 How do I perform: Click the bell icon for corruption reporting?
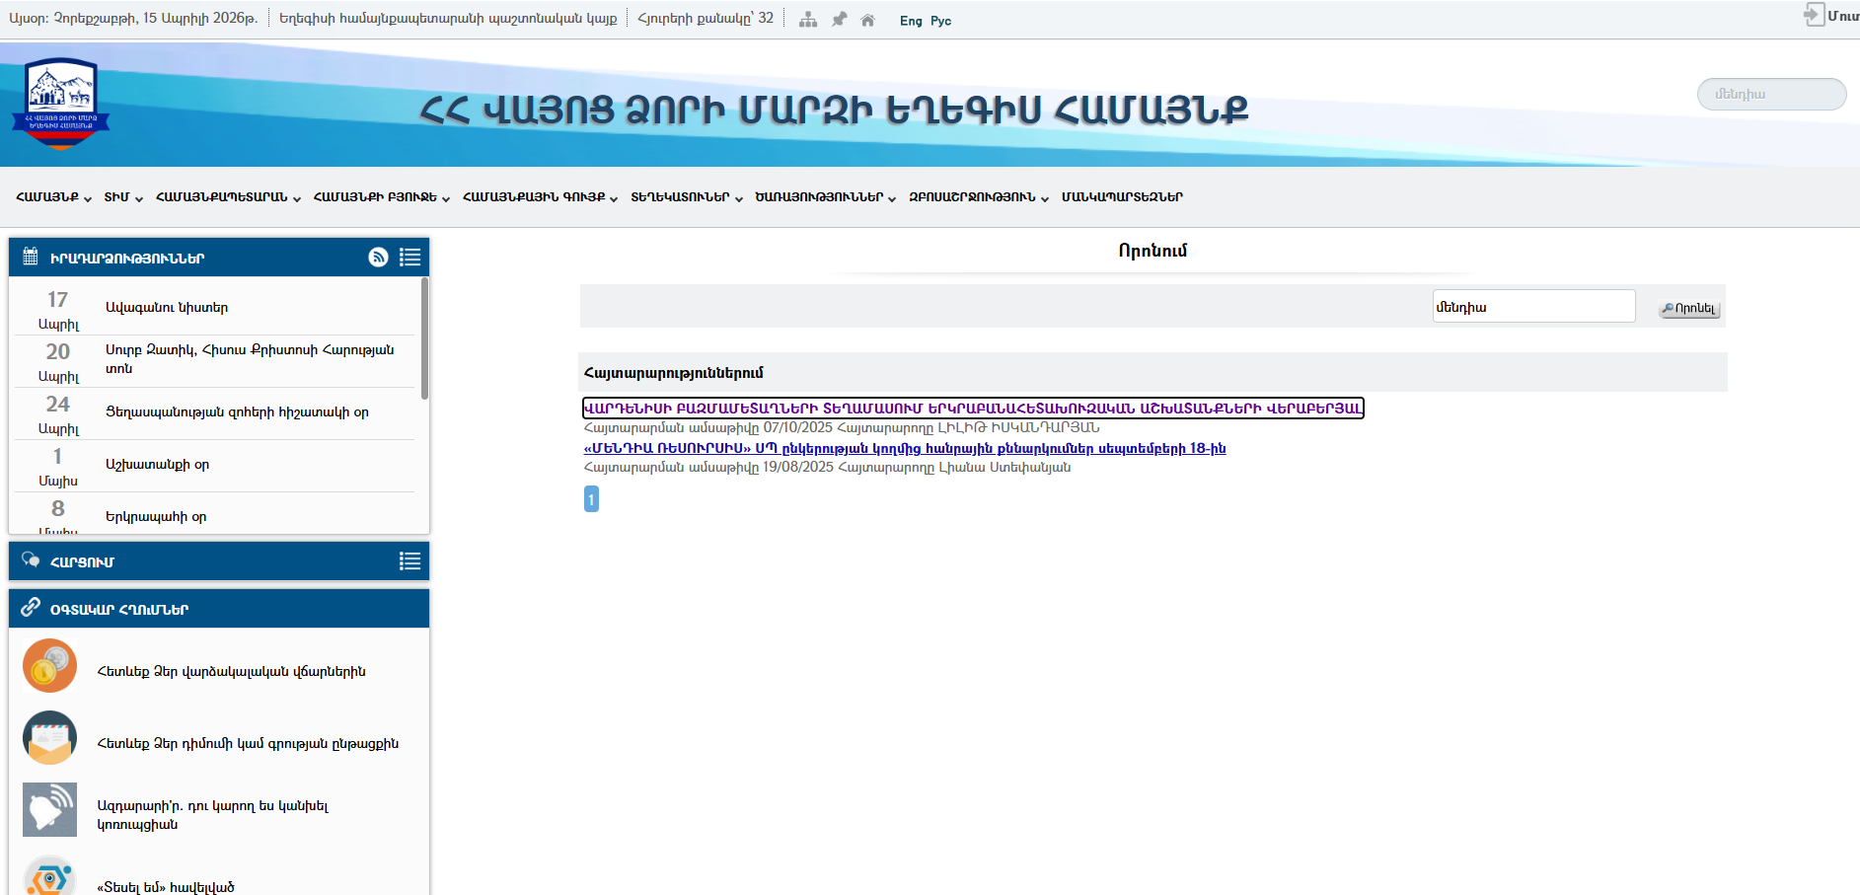pos(49,810)
